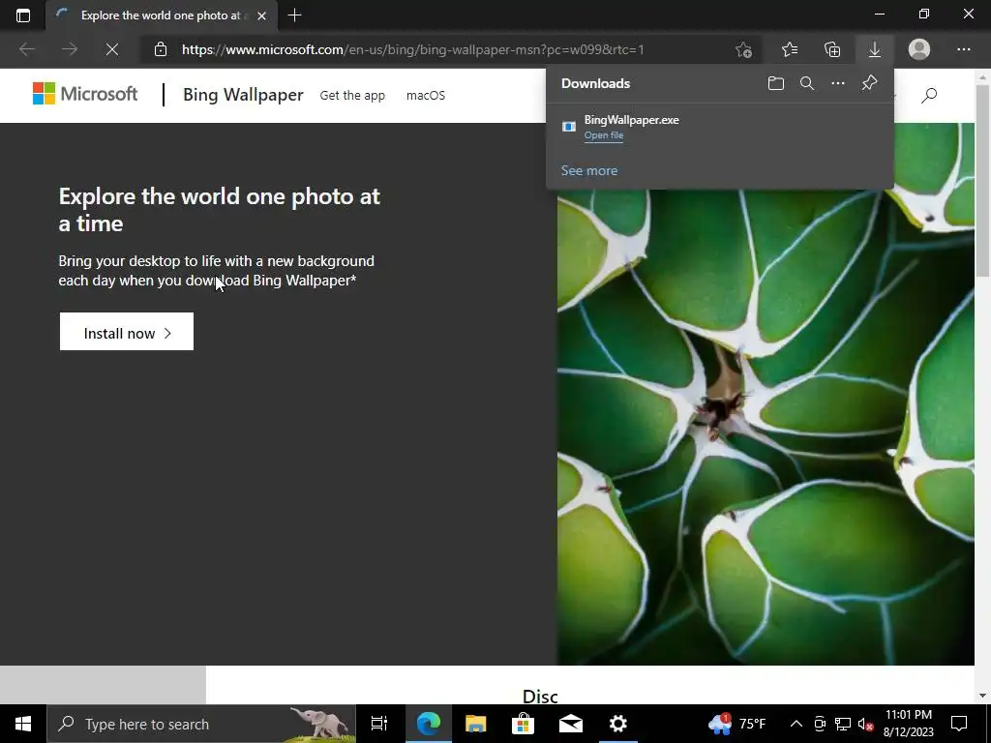Screen dimensions: 991x743
Task: Select macOS menu item
Action: [x=426, y=96]
